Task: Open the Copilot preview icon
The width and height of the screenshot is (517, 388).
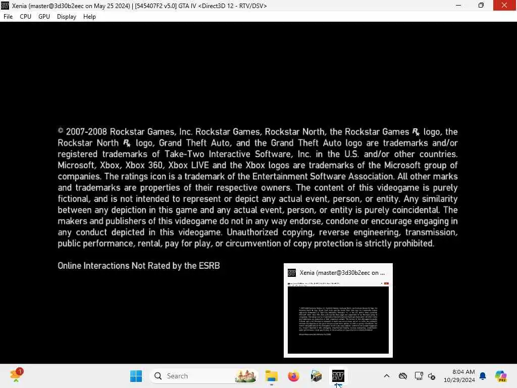Action: (x=501, y=376)
